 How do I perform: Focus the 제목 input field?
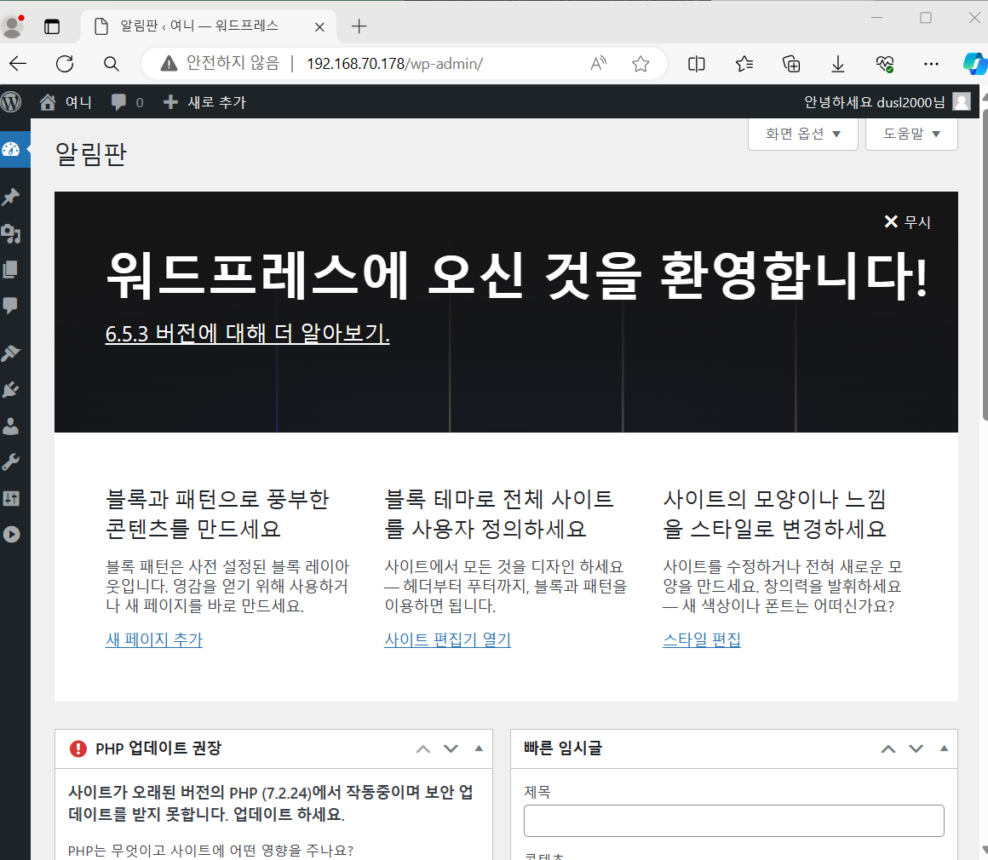click(x=734, y=820)
